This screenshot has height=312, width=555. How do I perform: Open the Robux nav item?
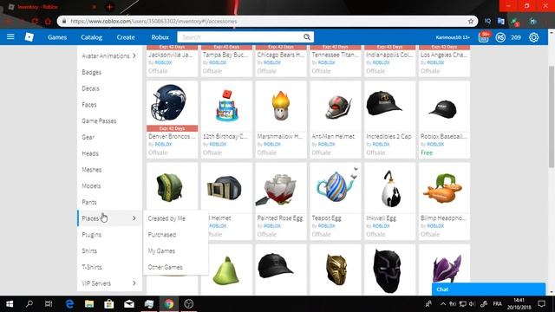click(x=160, y=37)
